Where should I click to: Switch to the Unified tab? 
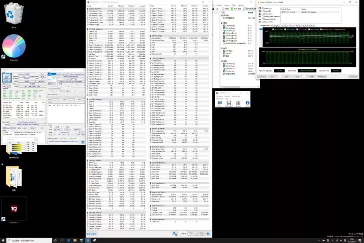pyautogui.click(x=305, y=26)
